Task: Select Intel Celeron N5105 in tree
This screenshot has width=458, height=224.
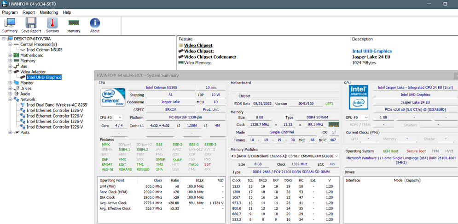Action: pyautogui.click(x=44, y=50)
